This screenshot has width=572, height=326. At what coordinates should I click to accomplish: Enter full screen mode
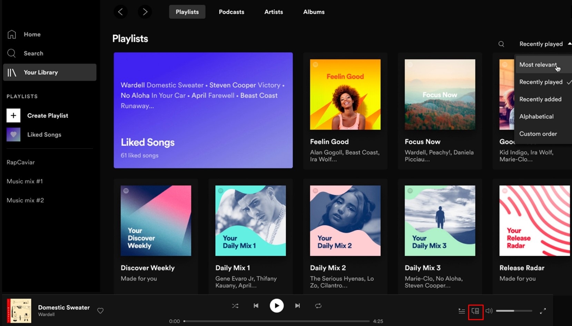[x=543, y=311]
